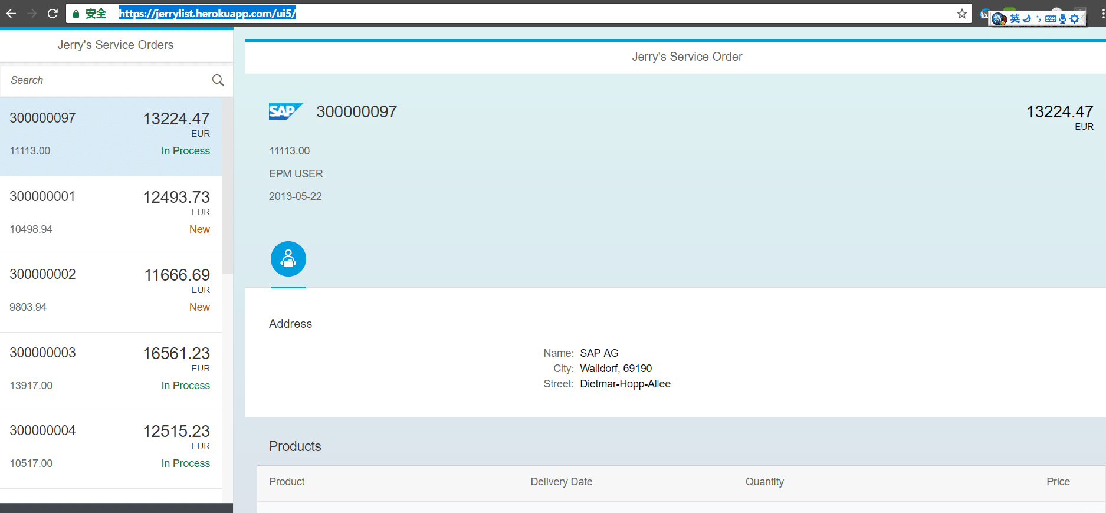Click order number 300000097 in detail header

(x=357, y=111)
